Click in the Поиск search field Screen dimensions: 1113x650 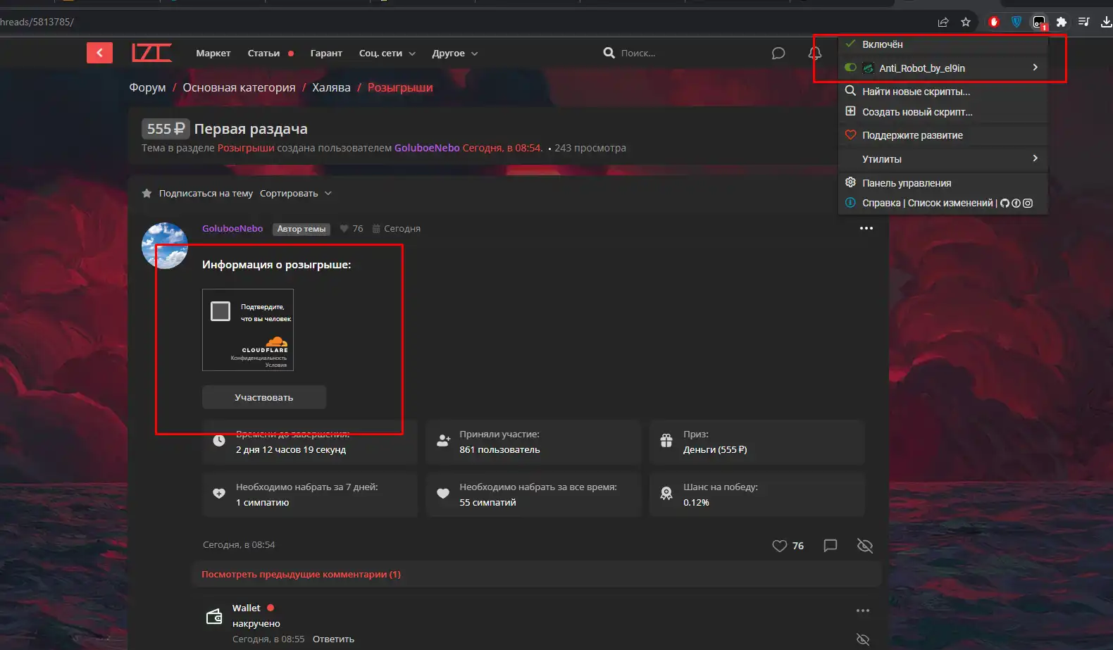pos(676,54)
